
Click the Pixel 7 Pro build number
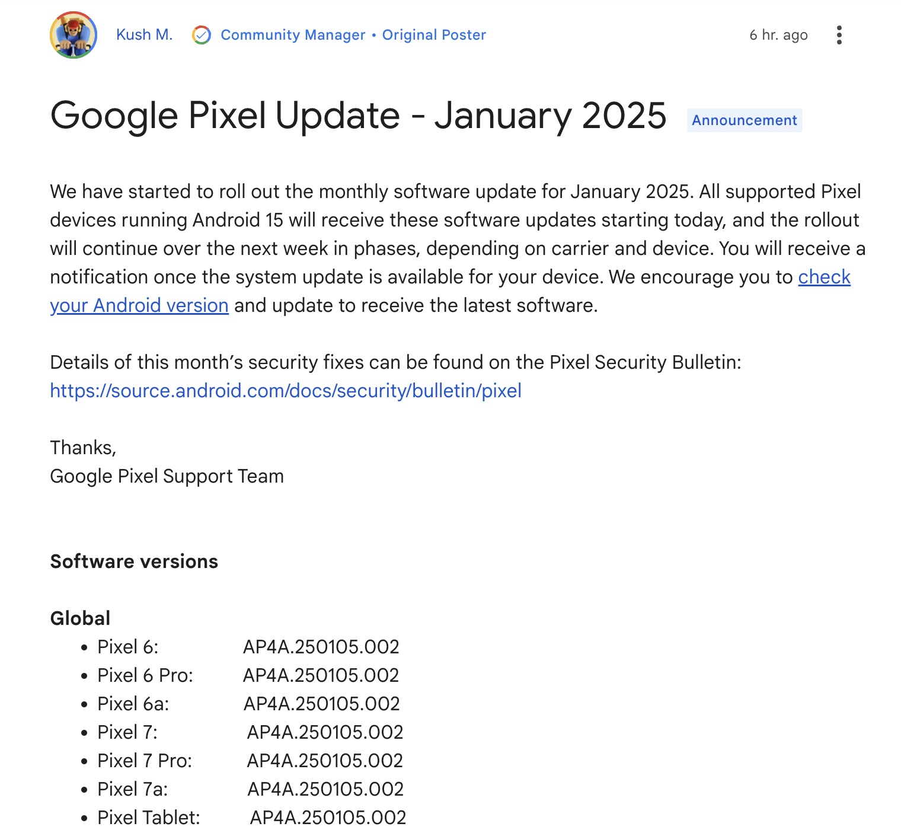coord(325,761)
